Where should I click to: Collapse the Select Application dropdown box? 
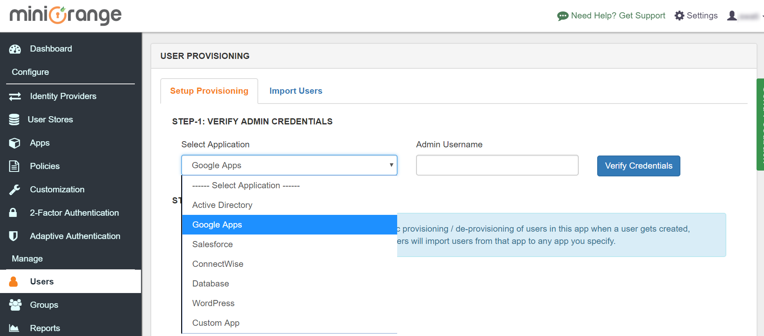click(289, 165)
